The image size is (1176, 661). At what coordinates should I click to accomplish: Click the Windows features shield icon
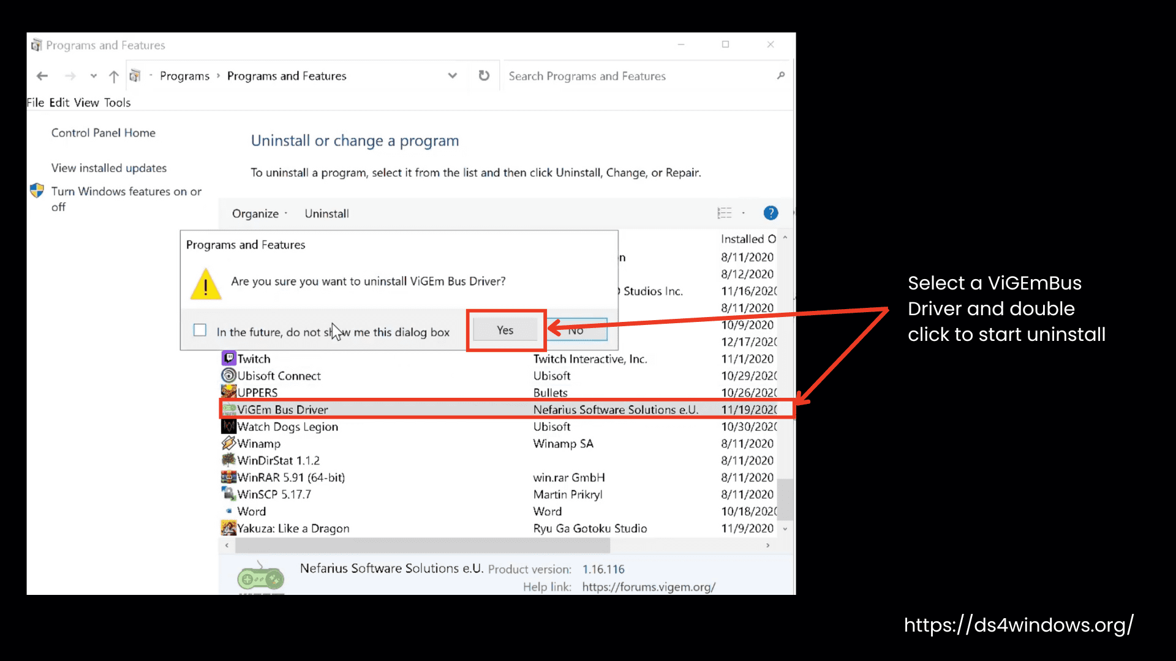37,191
